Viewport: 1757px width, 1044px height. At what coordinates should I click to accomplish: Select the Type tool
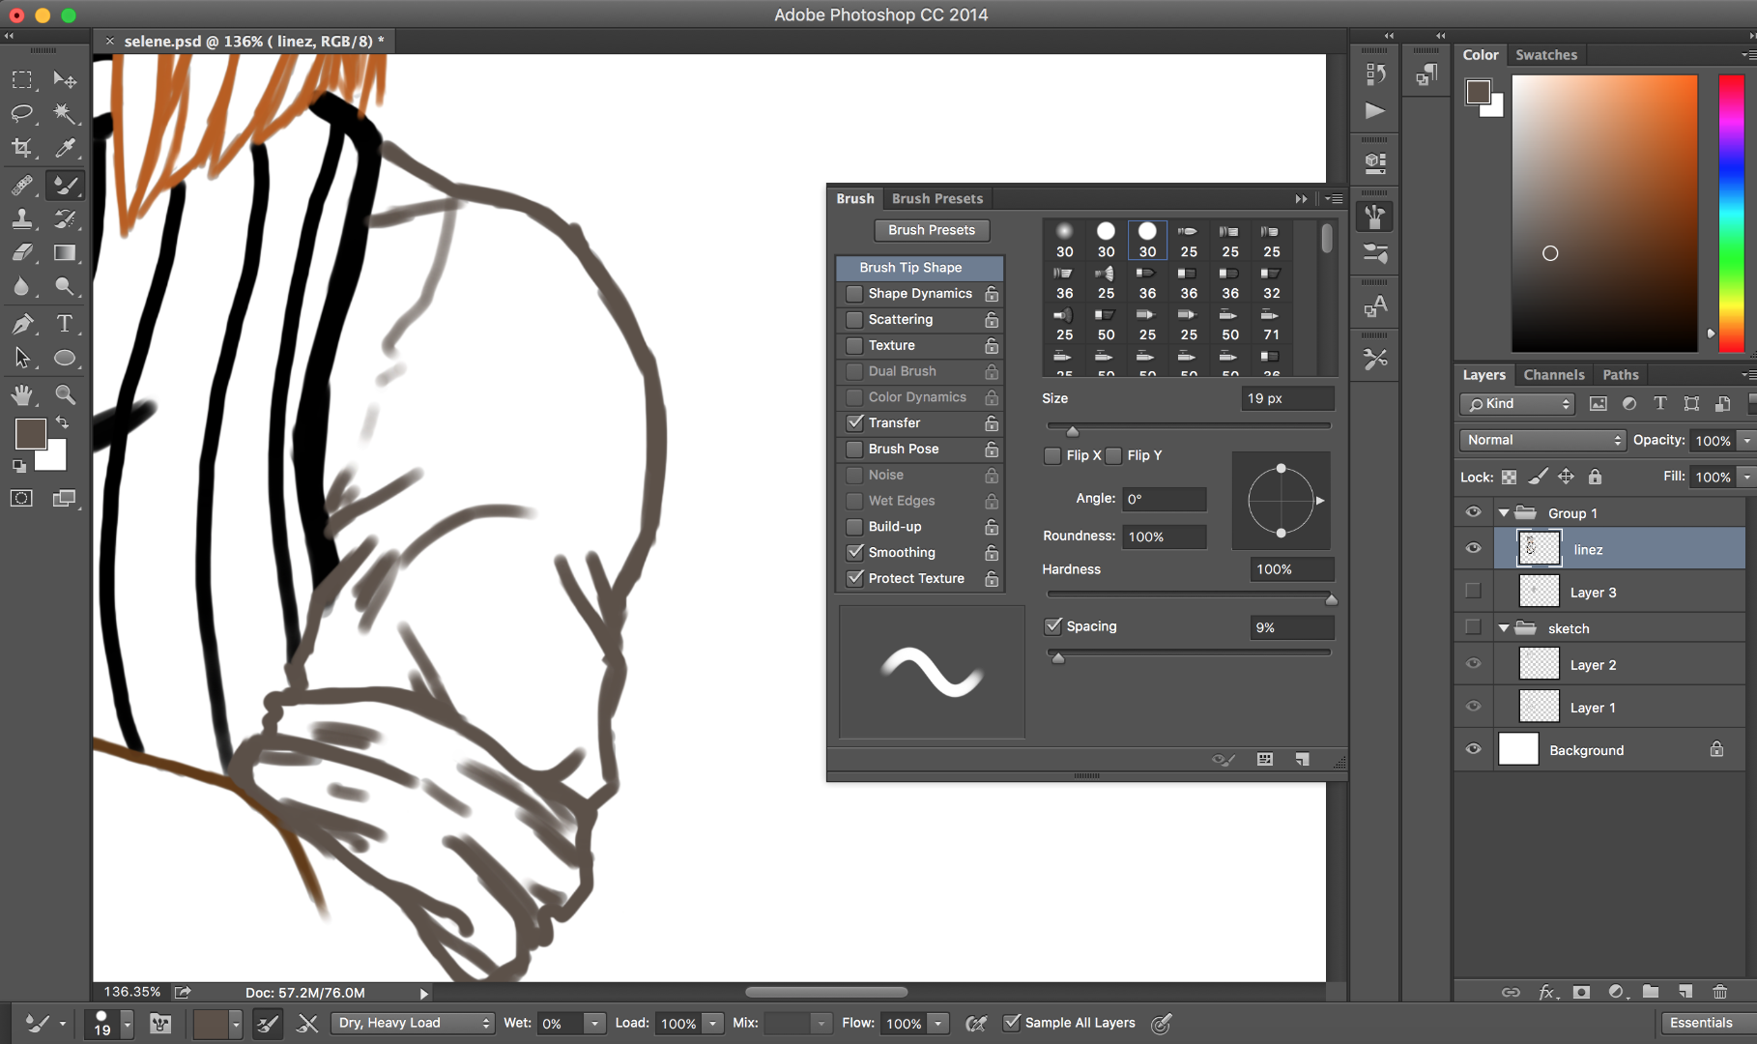coord(66,324)
